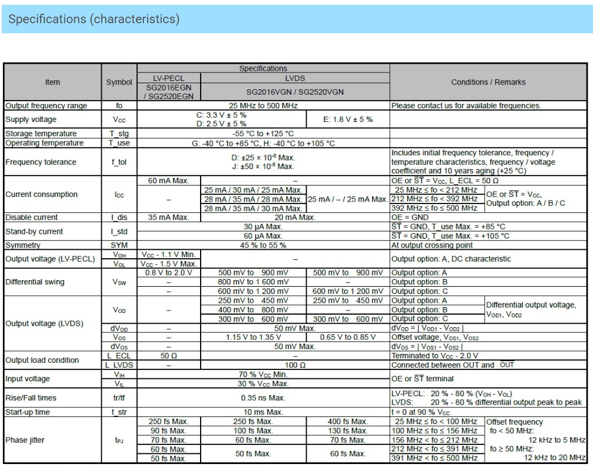Click '28 mA / 35 mA / 30 mA Max.' cell
Viewport: 593px width, 467px height.
254,209
